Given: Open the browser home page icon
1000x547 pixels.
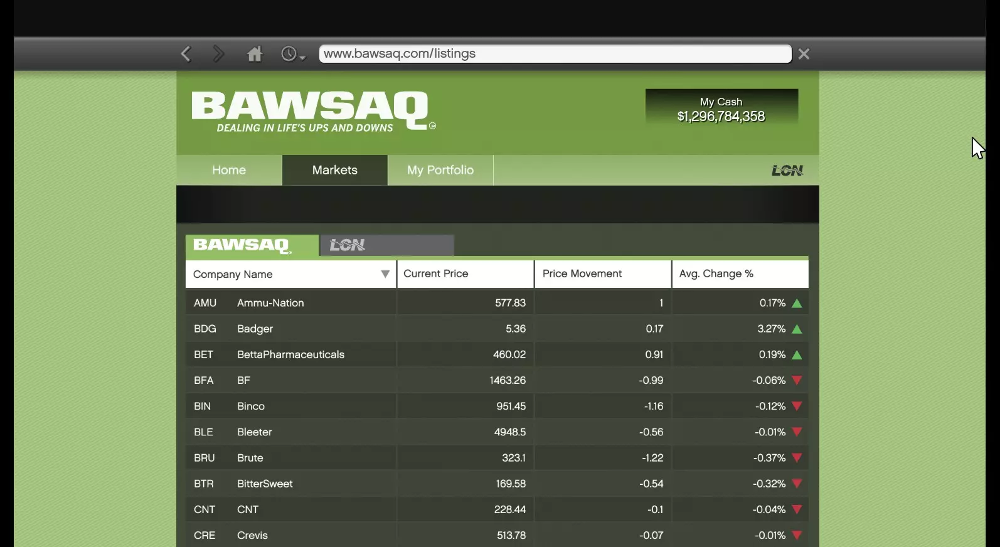Looking at the screenshot, I should pos(255,54).
